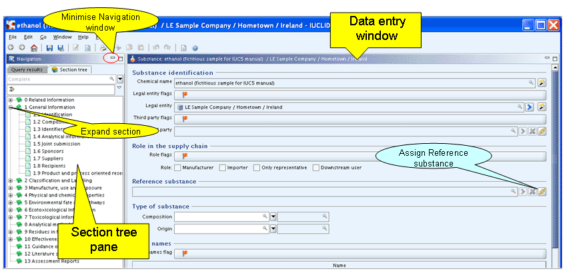Click the orange flag in Role flags
567x271 pixels.
pyautogui.click(x=185, y=156)
